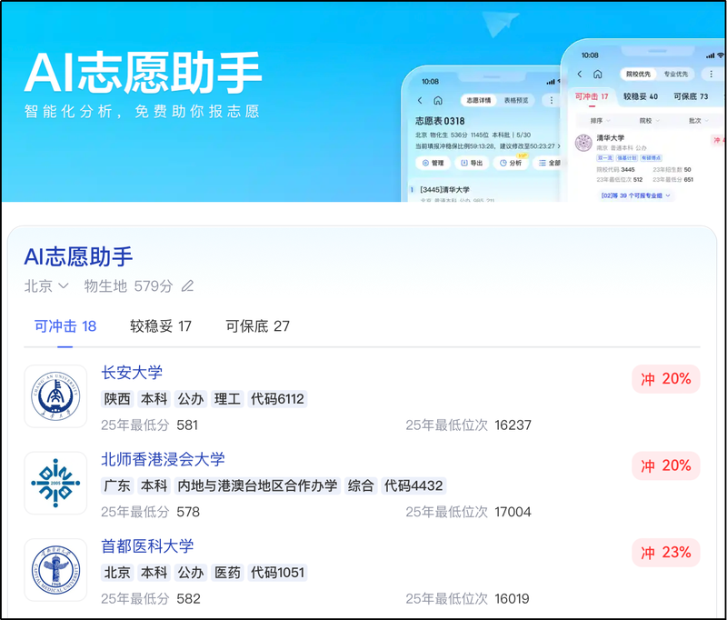
Task: Click the 代码1051 tag
Action: click(x=277, y=572)
